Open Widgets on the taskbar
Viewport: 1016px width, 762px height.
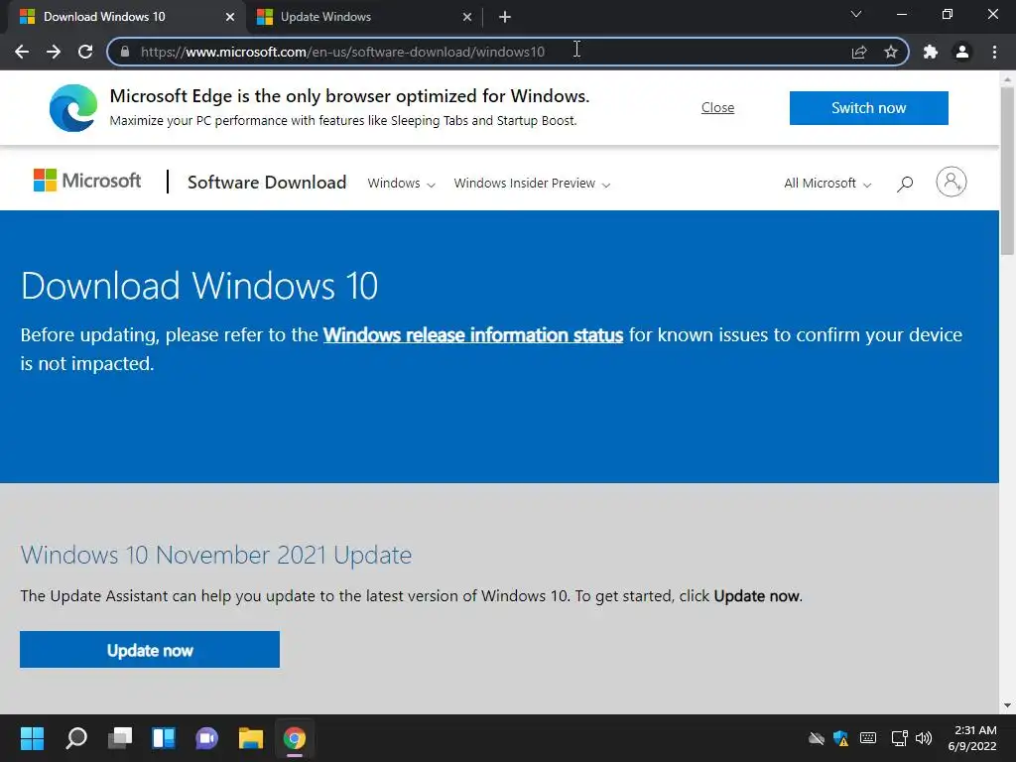click(x=164, y=738)
